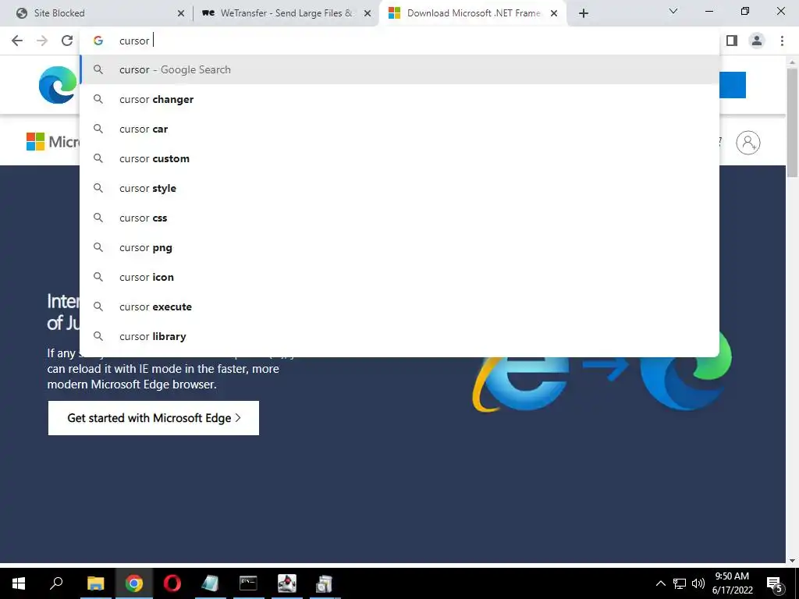Click the browser back arrow
This screenshot has height=599, width=799.
[17, 41]
